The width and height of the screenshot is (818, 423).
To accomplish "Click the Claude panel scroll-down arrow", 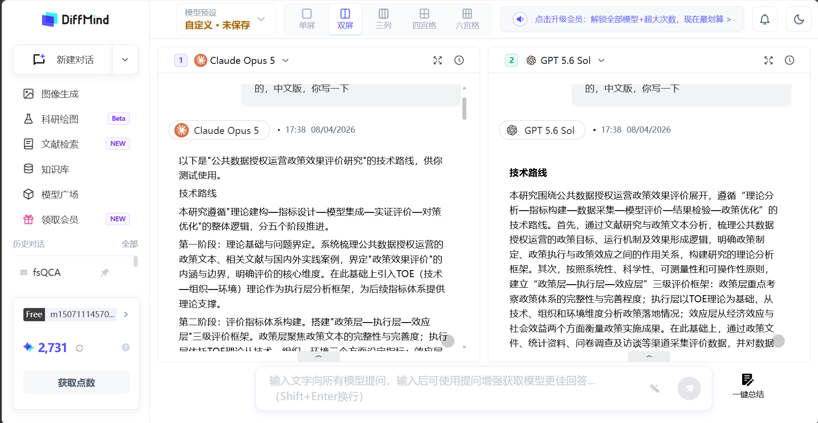I will (464, 347).
